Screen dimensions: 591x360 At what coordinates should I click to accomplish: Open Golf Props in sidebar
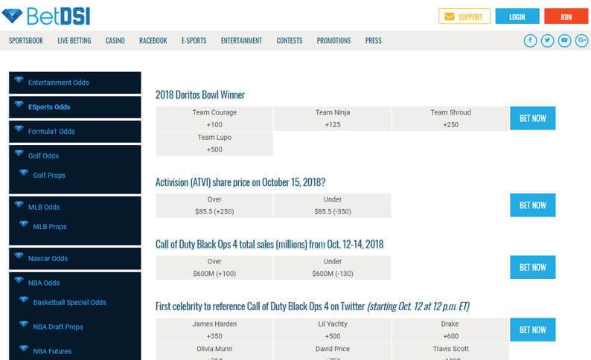click(49, 176)
